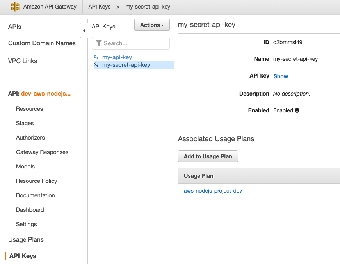
Task: Open the Actions dropdown
Action: 152,25
